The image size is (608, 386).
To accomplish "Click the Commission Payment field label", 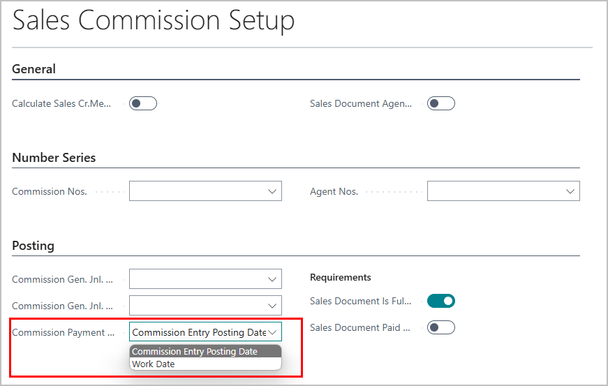I will click(64, 332).
